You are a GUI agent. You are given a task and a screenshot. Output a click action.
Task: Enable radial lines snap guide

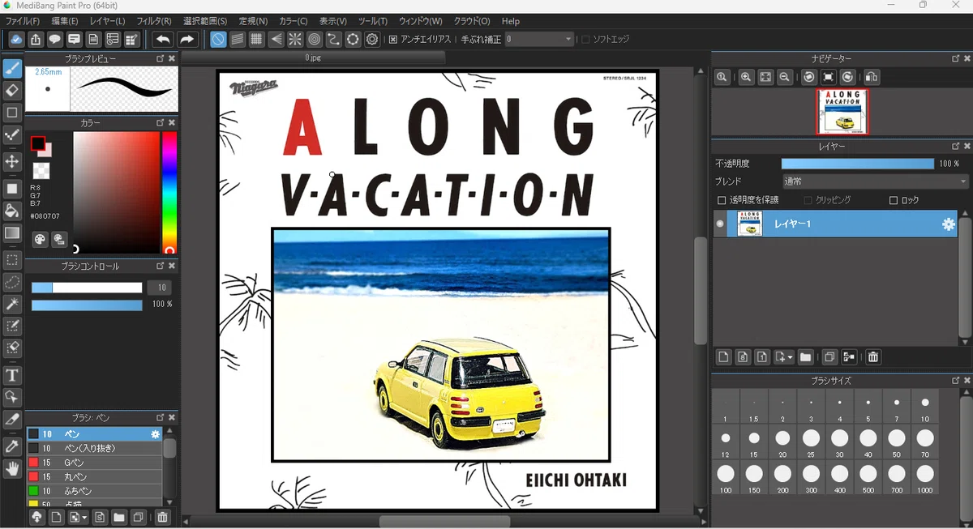point(295,39)
